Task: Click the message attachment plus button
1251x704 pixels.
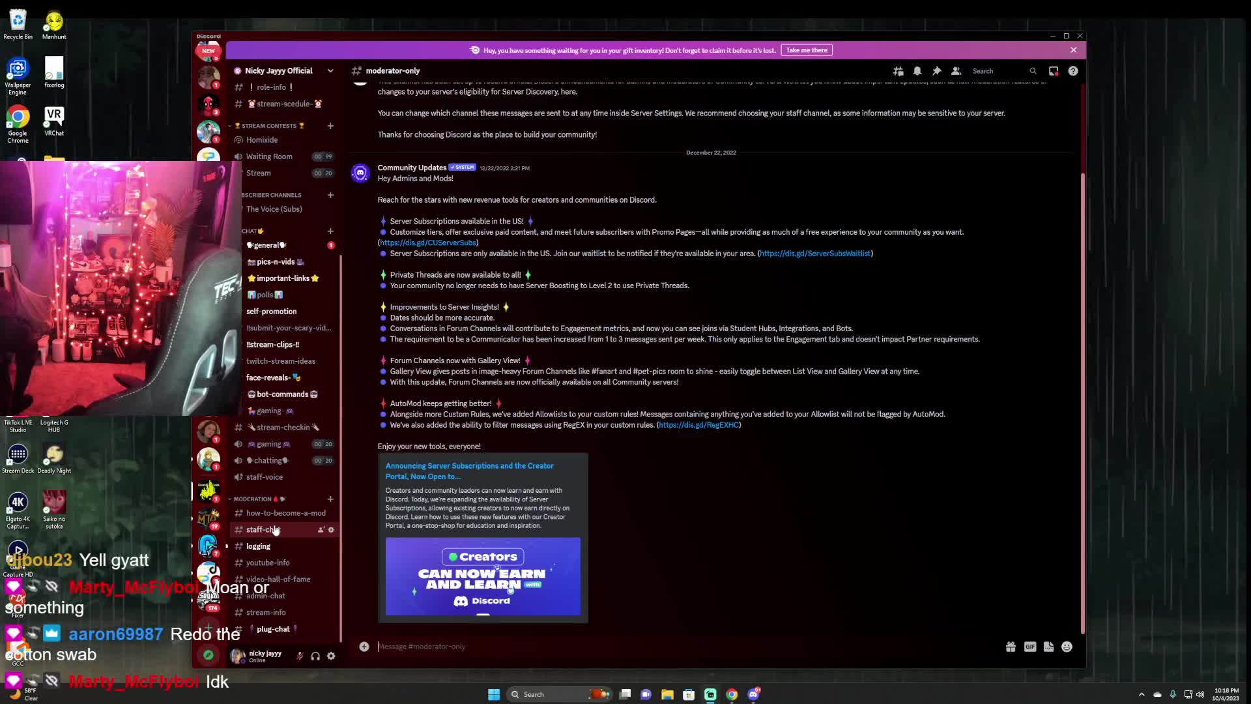Action: [x=364, y=647]
